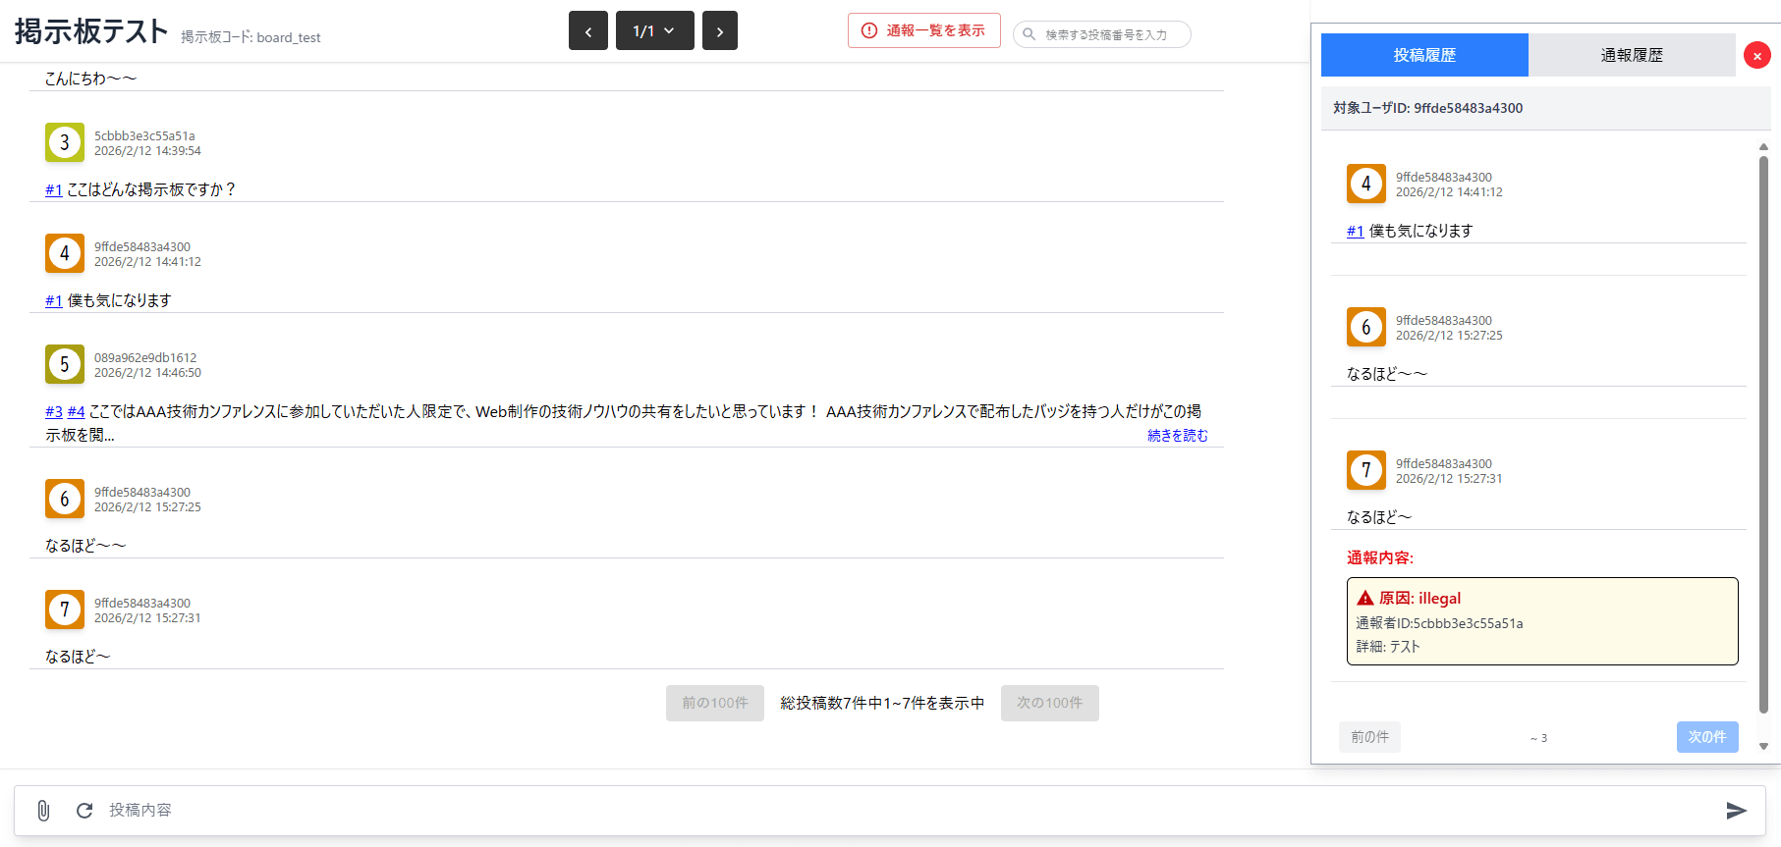Click post 7 avatar in history panel
The width and height of the screenshot is (1781, 847).
(1365, 471)
